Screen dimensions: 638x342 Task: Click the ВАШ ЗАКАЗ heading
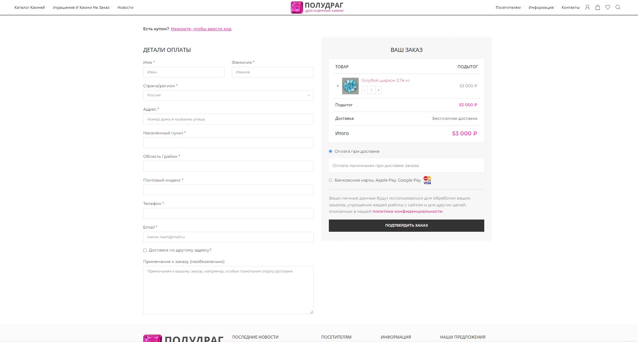point(406,50)
